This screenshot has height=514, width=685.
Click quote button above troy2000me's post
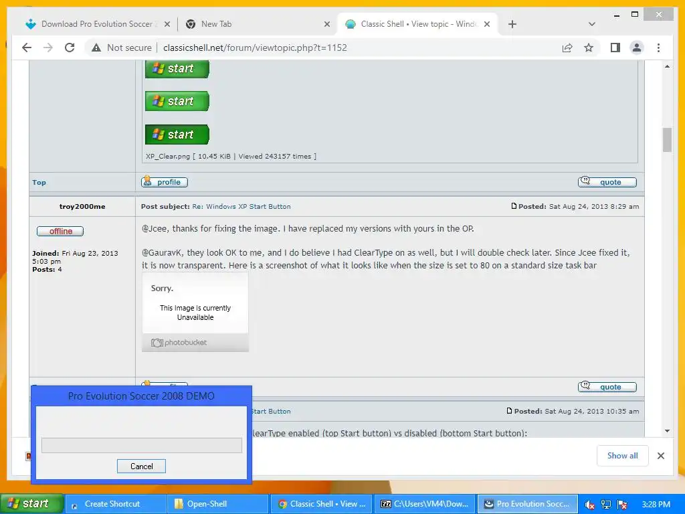coord(607,182)
